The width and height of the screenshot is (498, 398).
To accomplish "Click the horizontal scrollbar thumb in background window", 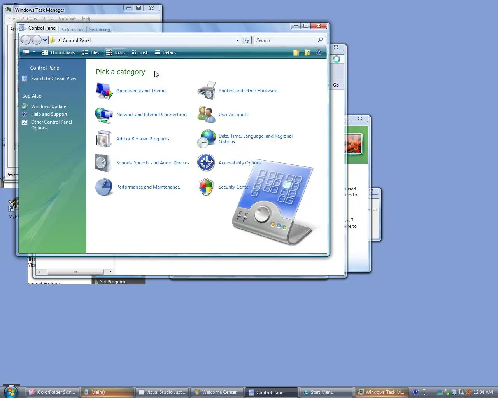I will click(75, 272).
